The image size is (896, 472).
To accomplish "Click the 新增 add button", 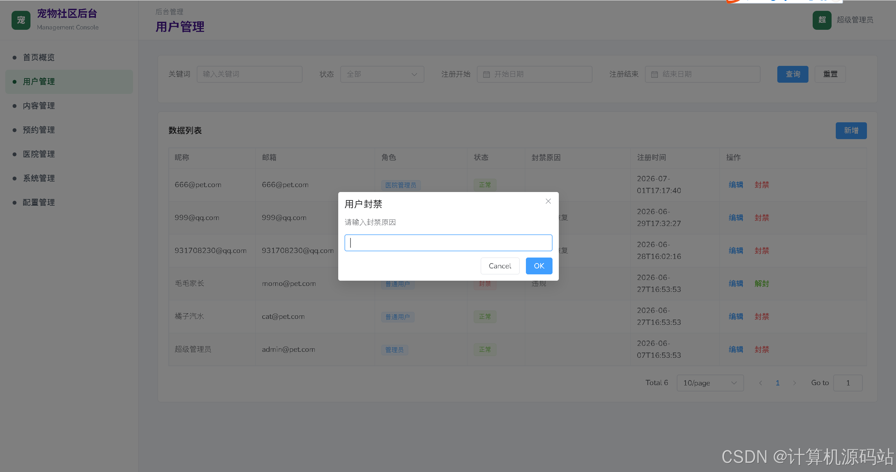I will click(851, 131).
